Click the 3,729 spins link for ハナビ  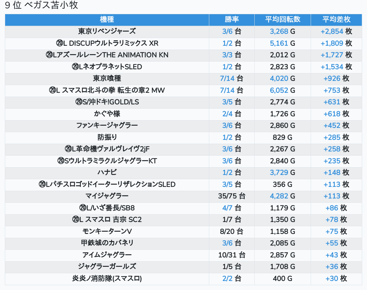tap(279, 173)
